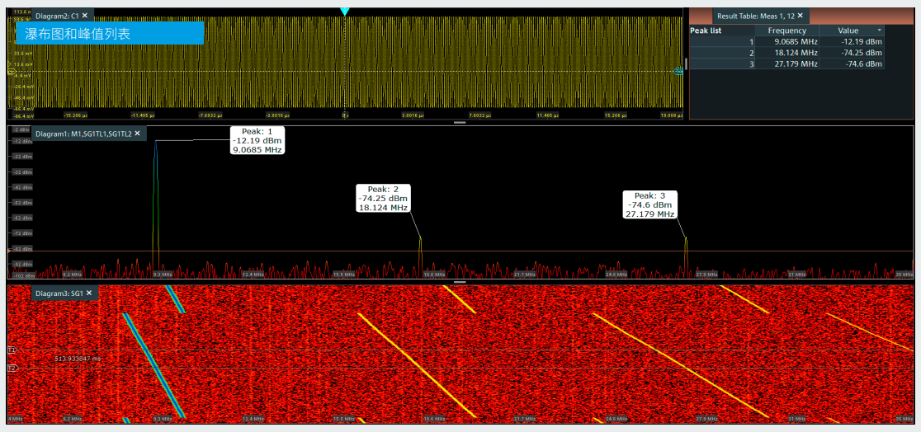Click the C1 channel ground level icon

click(12, 72)
